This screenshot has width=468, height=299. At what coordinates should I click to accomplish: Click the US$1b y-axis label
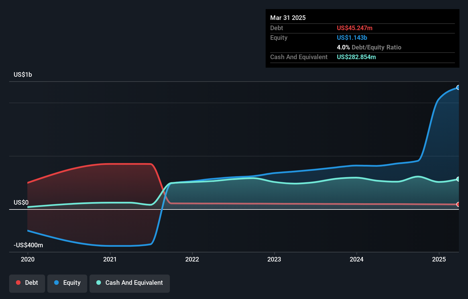point(23,74)
